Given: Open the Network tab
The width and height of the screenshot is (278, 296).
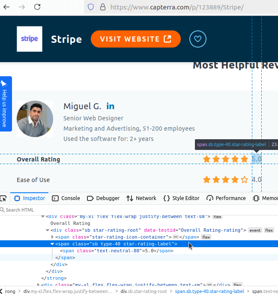Looking at the screenshot, I should (x=141, y=198).
